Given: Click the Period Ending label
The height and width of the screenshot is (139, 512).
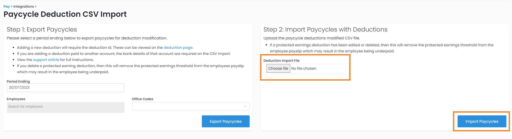Looking at the screenshot, I should click(x=18, y=81).
